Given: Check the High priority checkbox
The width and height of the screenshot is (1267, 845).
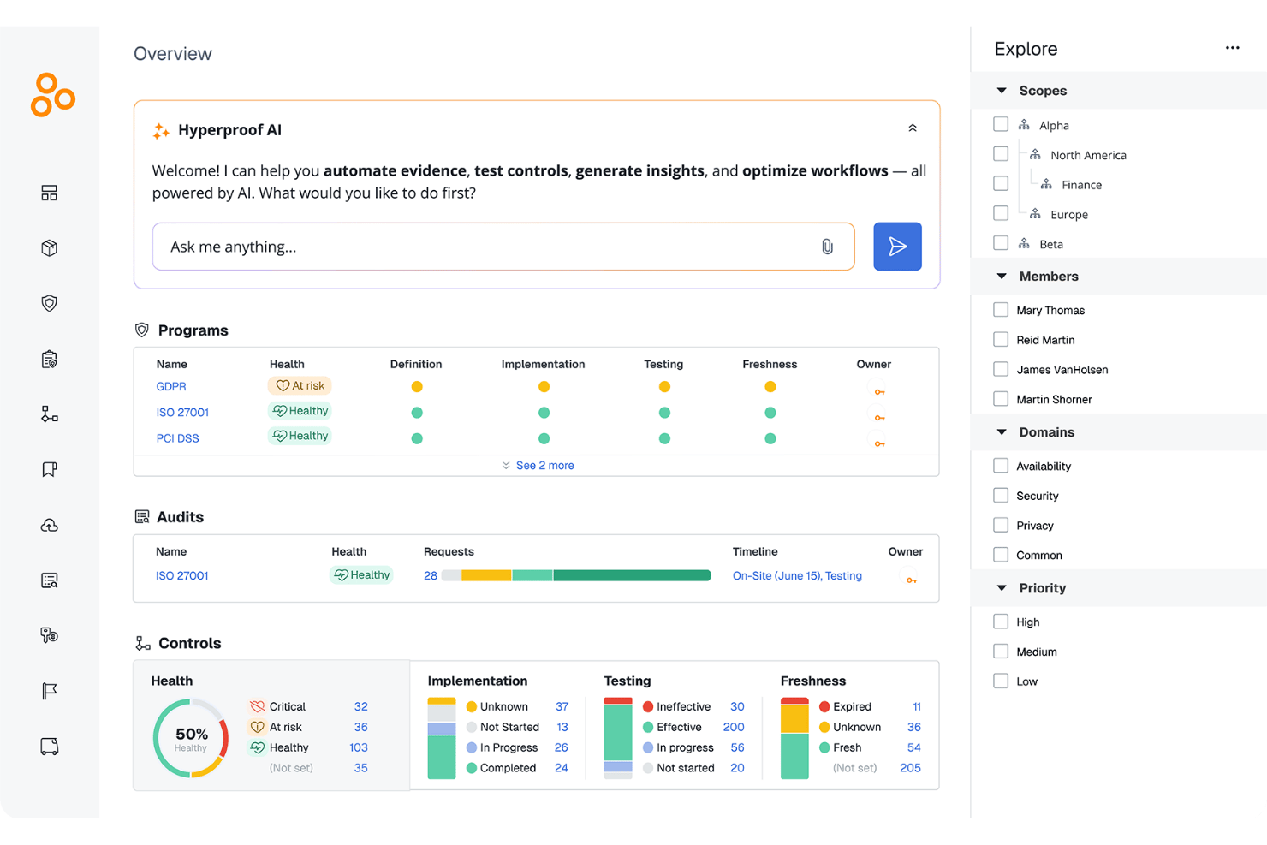Looking at the screenshot, I should tap(1001, 622).
